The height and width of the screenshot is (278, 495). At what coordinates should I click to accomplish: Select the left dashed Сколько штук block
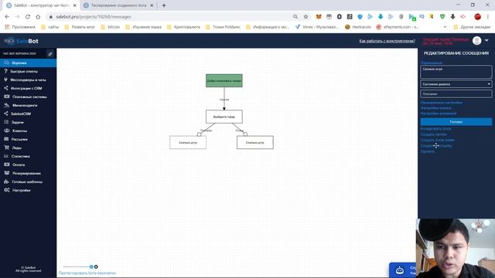[188, 142]
